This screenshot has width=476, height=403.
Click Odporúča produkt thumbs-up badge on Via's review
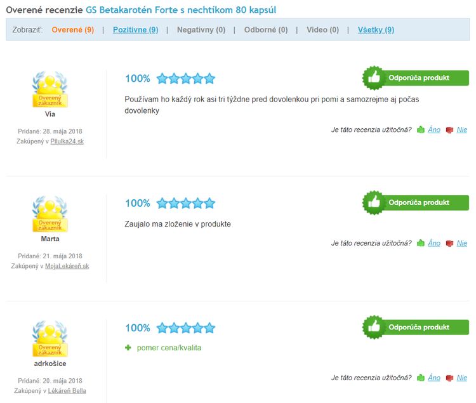pyautogui.click(x=416, y=78)
